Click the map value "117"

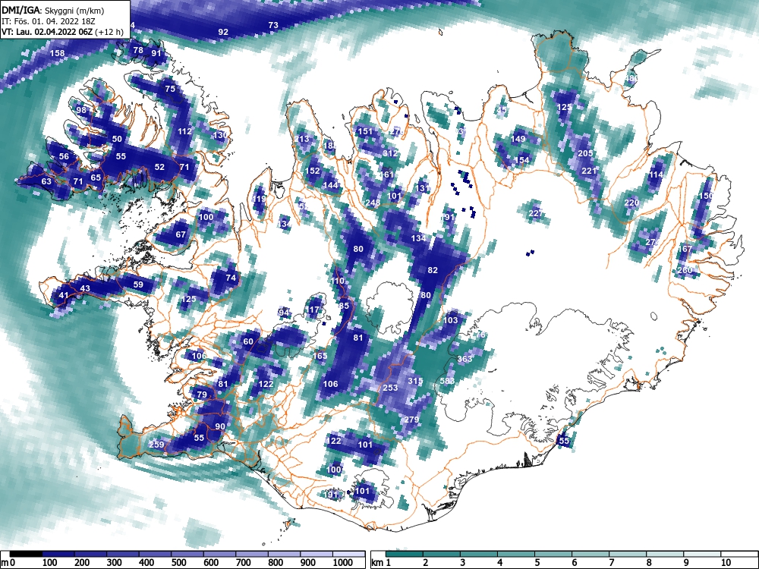pos(313,310)
